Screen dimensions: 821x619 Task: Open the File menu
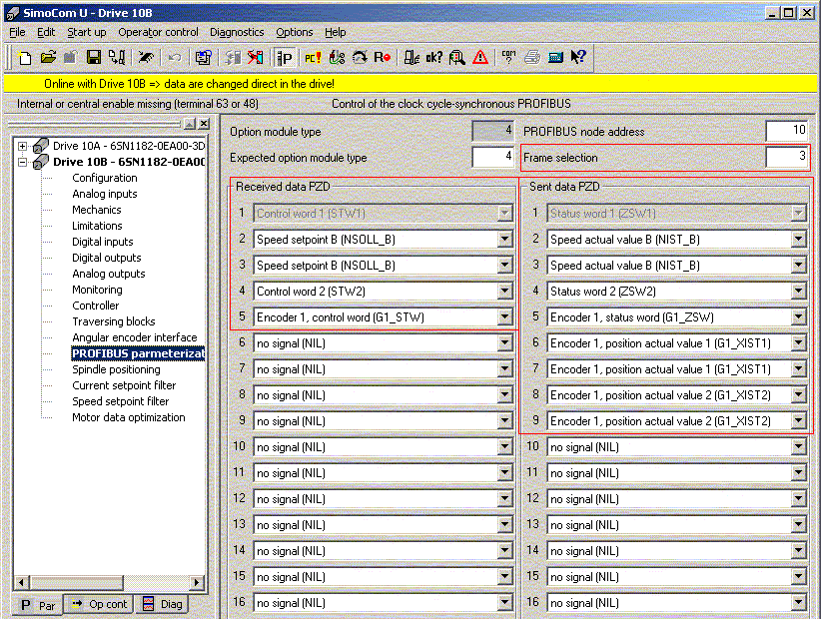click(17, 32)
